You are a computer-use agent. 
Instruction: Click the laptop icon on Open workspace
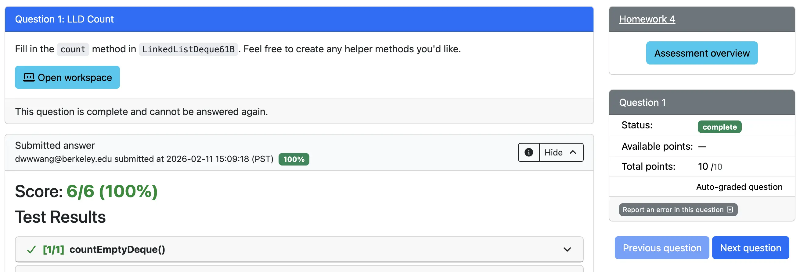click(x=29, y=77)
